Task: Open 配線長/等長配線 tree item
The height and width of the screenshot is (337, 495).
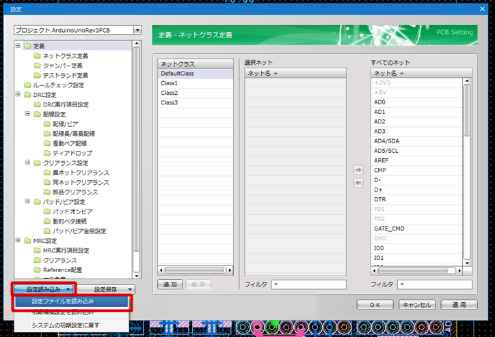Action: (x=74, y=134)
